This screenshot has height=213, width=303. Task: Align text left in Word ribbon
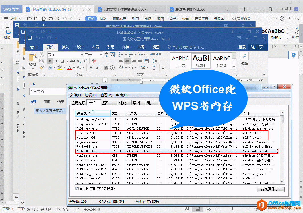[121, 61]
